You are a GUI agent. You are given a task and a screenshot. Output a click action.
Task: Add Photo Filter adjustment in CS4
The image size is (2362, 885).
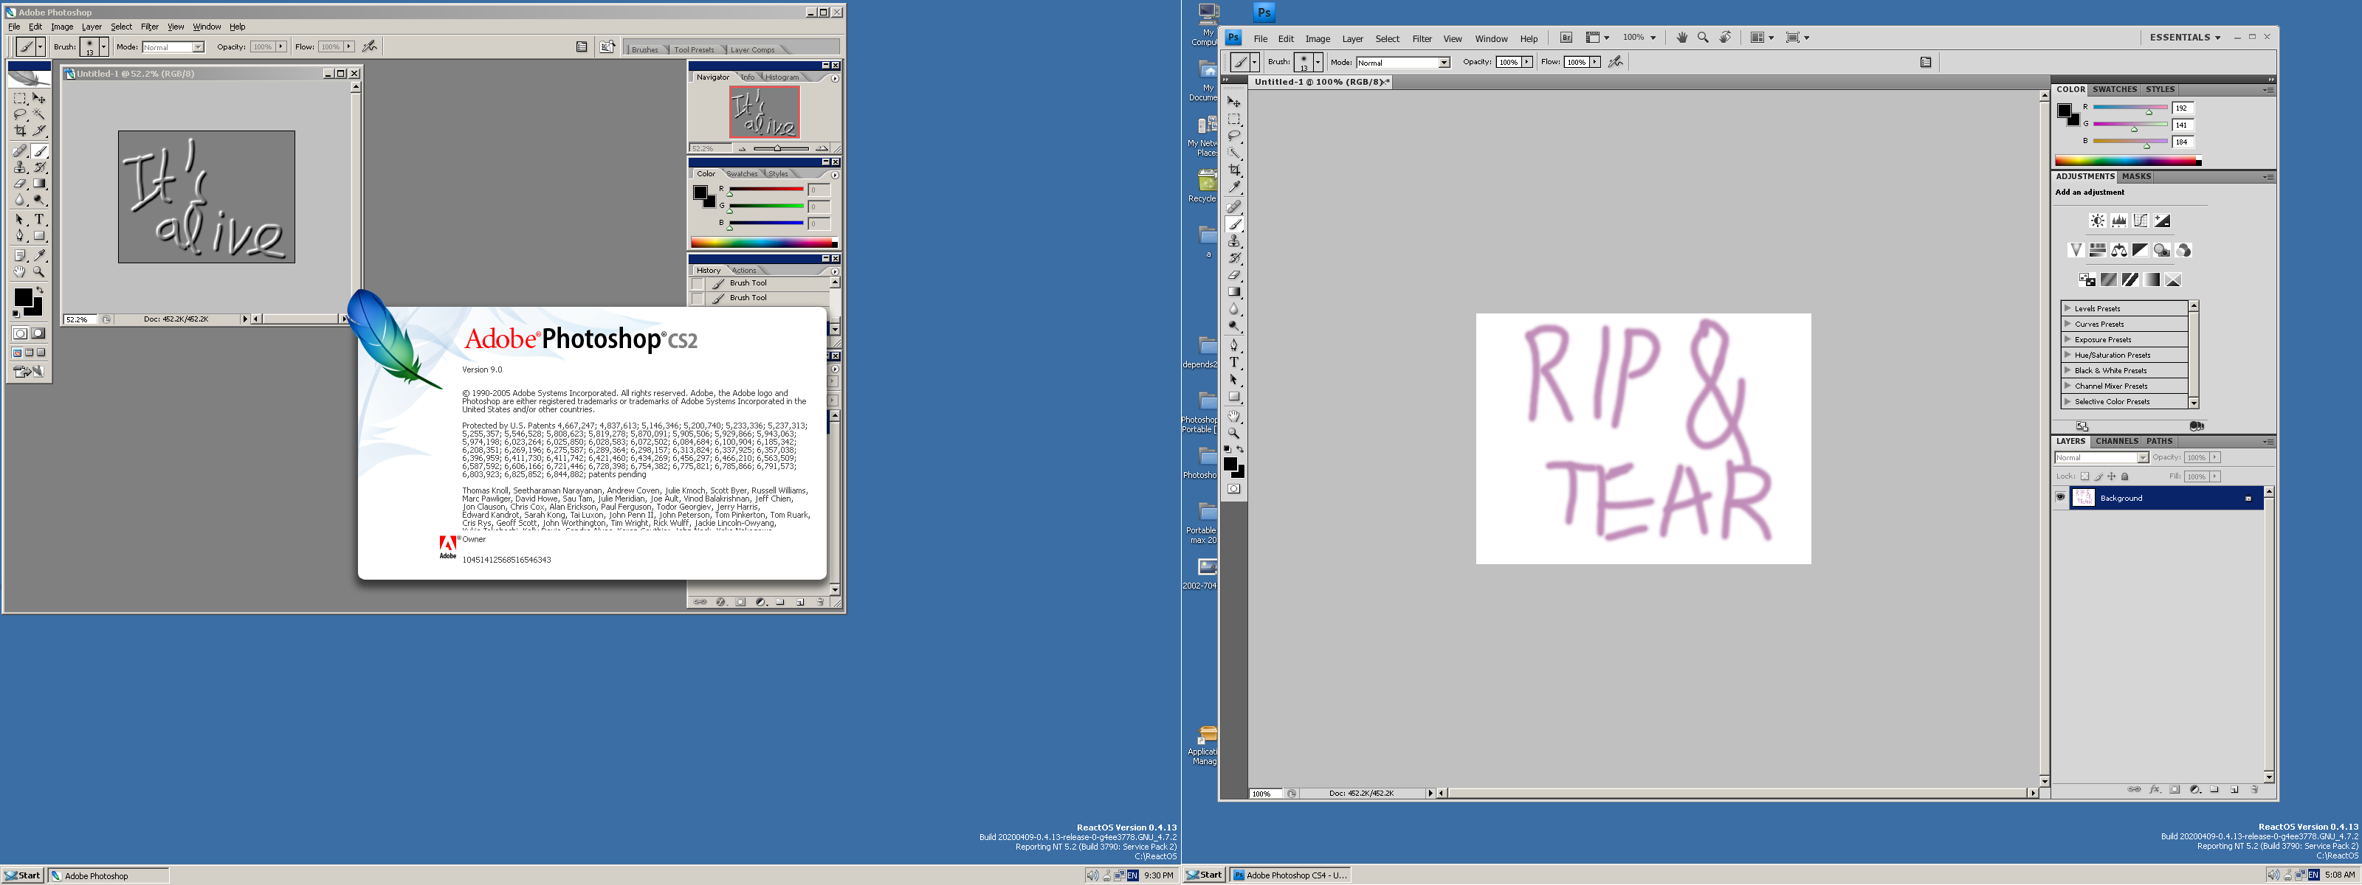click(x=2162, y=250)
